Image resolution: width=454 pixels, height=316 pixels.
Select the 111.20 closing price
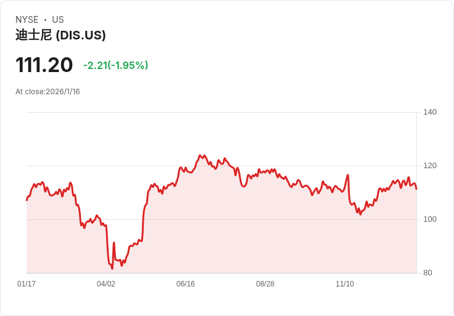44,65
